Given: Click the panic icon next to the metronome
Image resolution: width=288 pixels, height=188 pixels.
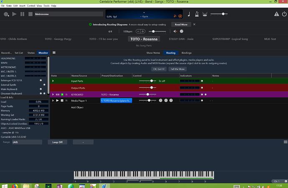Looking at the screenshot, I should coord(205,14).
